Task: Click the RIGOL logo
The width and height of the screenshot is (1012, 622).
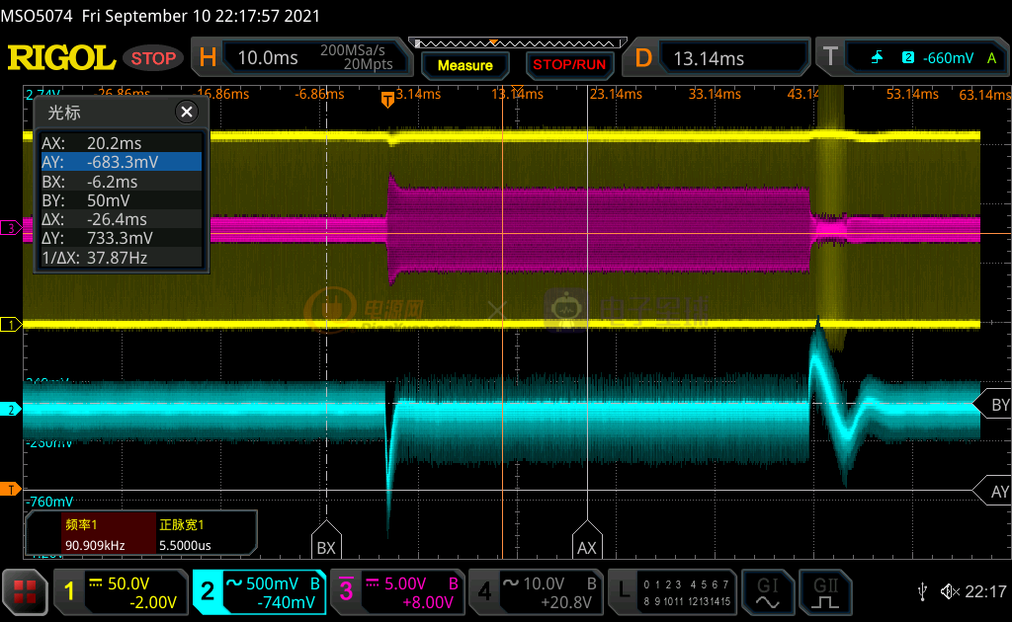Action: pyautogui.click(x=61, y=58)
